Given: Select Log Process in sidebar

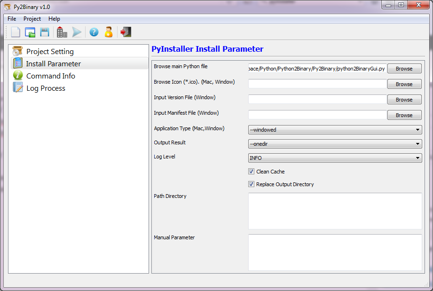Looking at the screenshot, I should click(79, 88).
